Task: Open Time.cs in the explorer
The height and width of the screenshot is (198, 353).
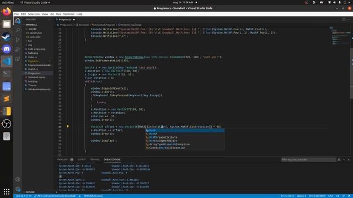Action: coord(32,85)
